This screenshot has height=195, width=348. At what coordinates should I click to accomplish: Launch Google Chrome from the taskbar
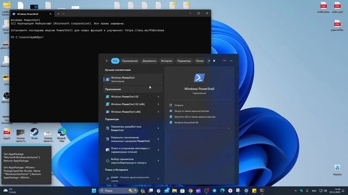190,191
